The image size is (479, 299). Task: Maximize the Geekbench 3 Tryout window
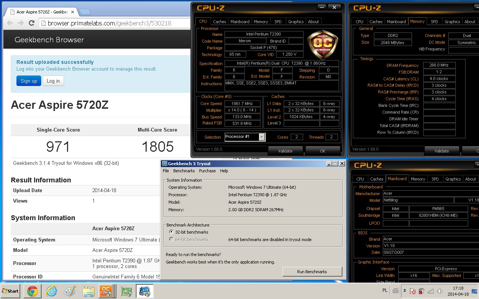point(335,163)
